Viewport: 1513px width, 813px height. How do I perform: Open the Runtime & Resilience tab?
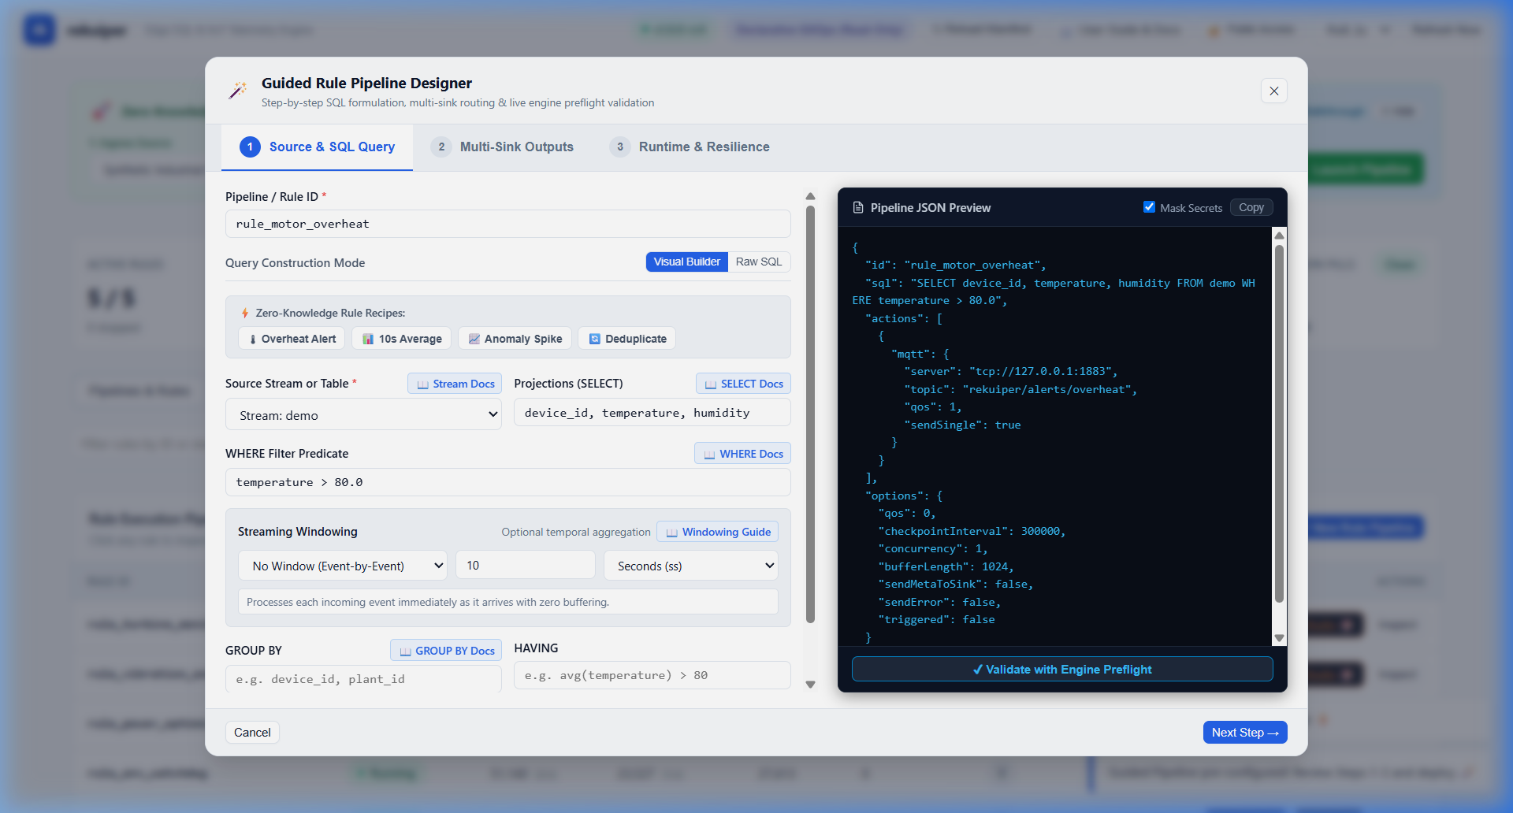pos(690,147)
